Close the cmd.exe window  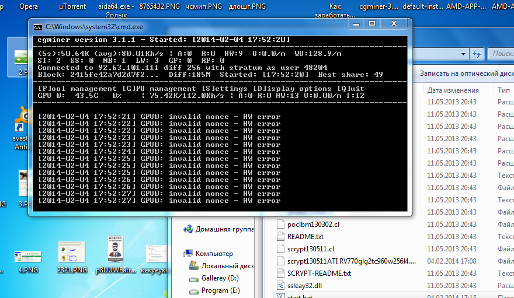point(394,23)
